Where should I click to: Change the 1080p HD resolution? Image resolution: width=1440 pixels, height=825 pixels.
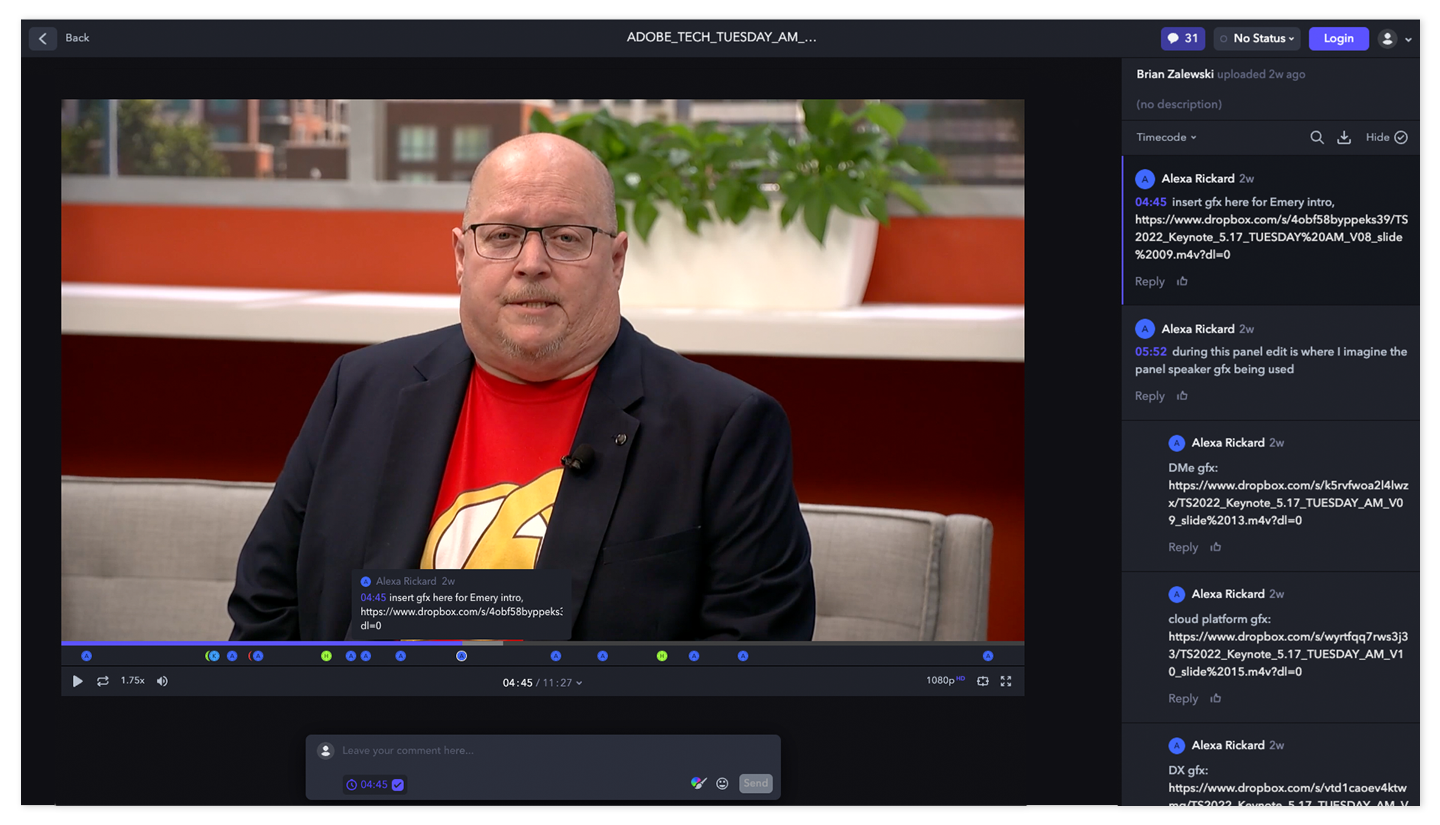(945, 681)
